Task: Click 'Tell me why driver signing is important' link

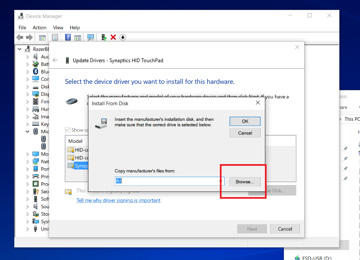Action: coord(118,200)
